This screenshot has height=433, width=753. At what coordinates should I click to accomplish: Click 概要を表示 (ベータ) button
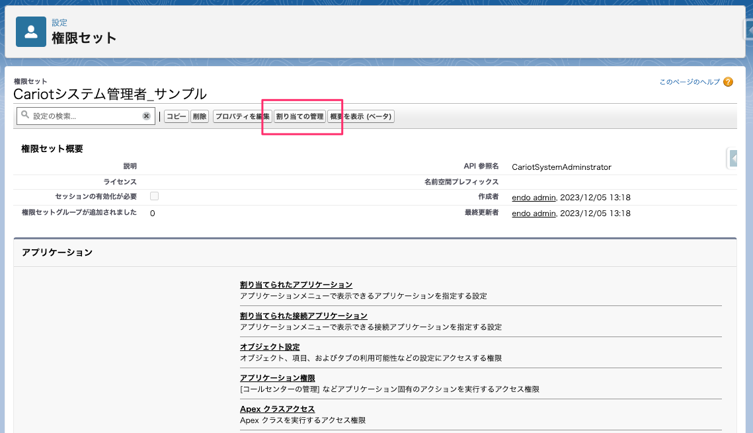click(x=361, y=116)
